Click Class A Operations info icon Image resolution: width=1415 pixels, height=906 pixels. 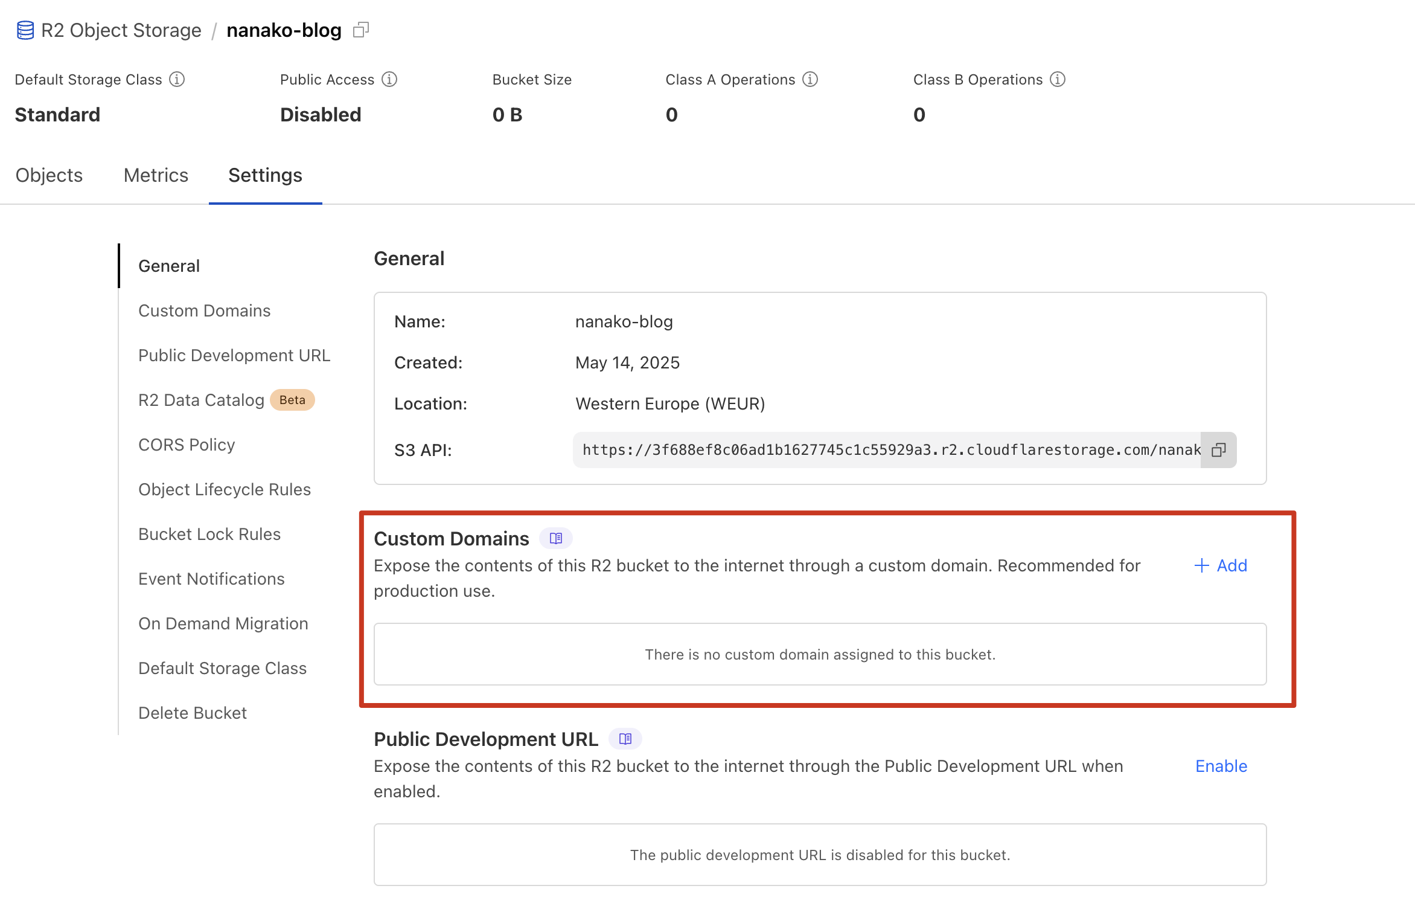click(x=810, y=80)
